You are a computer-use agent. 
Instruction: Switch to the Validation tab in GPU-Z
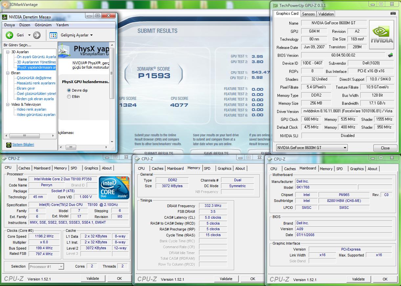pos(326,14)
